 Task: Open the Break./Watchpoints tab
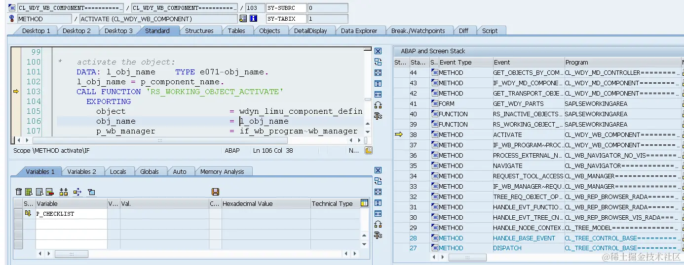point(418,31)
